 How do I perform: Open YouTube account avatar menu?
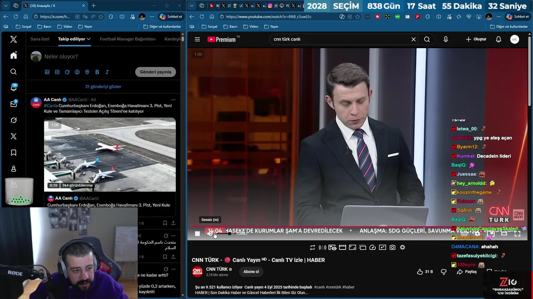click(515, 39)
